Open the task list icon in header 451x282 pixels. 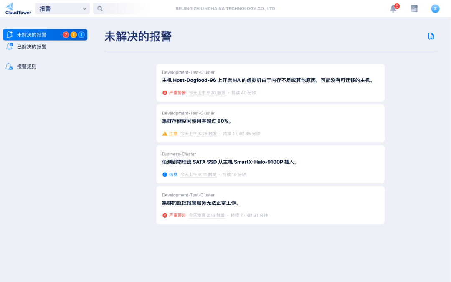point(414,9)
